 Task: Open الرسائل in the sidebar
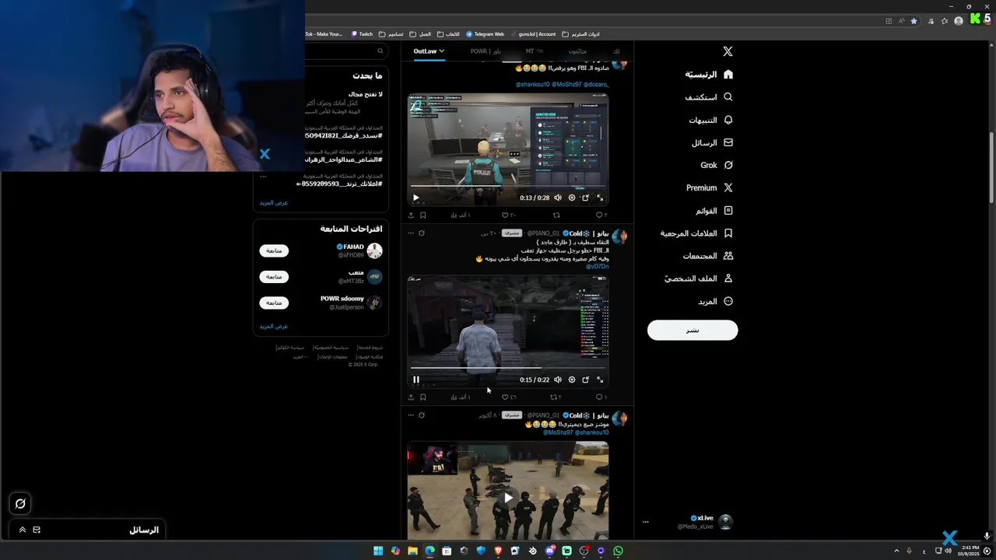click(x=713, y=142)
